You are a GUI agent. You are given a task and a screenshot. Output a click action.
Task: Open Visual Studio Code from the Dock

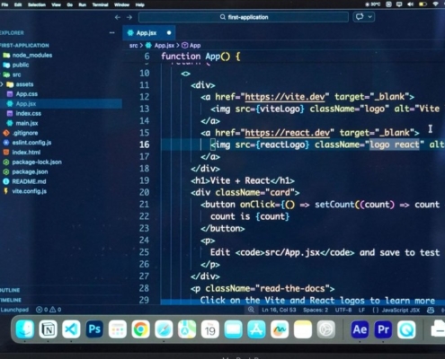pos(71,329)
